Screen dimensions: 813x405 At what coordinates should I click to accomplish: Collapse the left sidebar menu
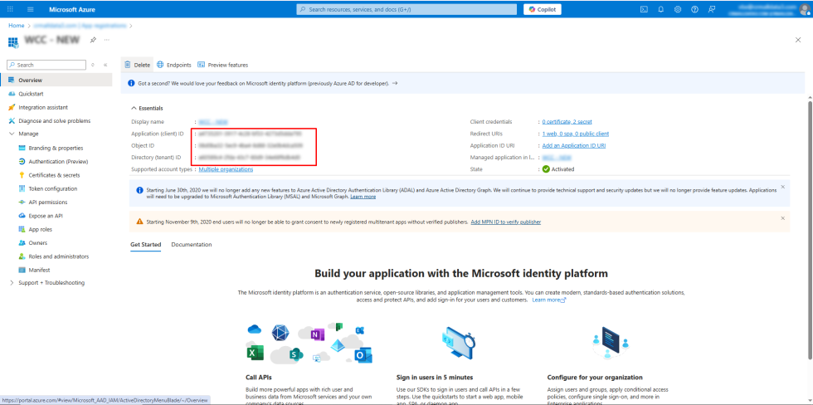click(105, 65)
